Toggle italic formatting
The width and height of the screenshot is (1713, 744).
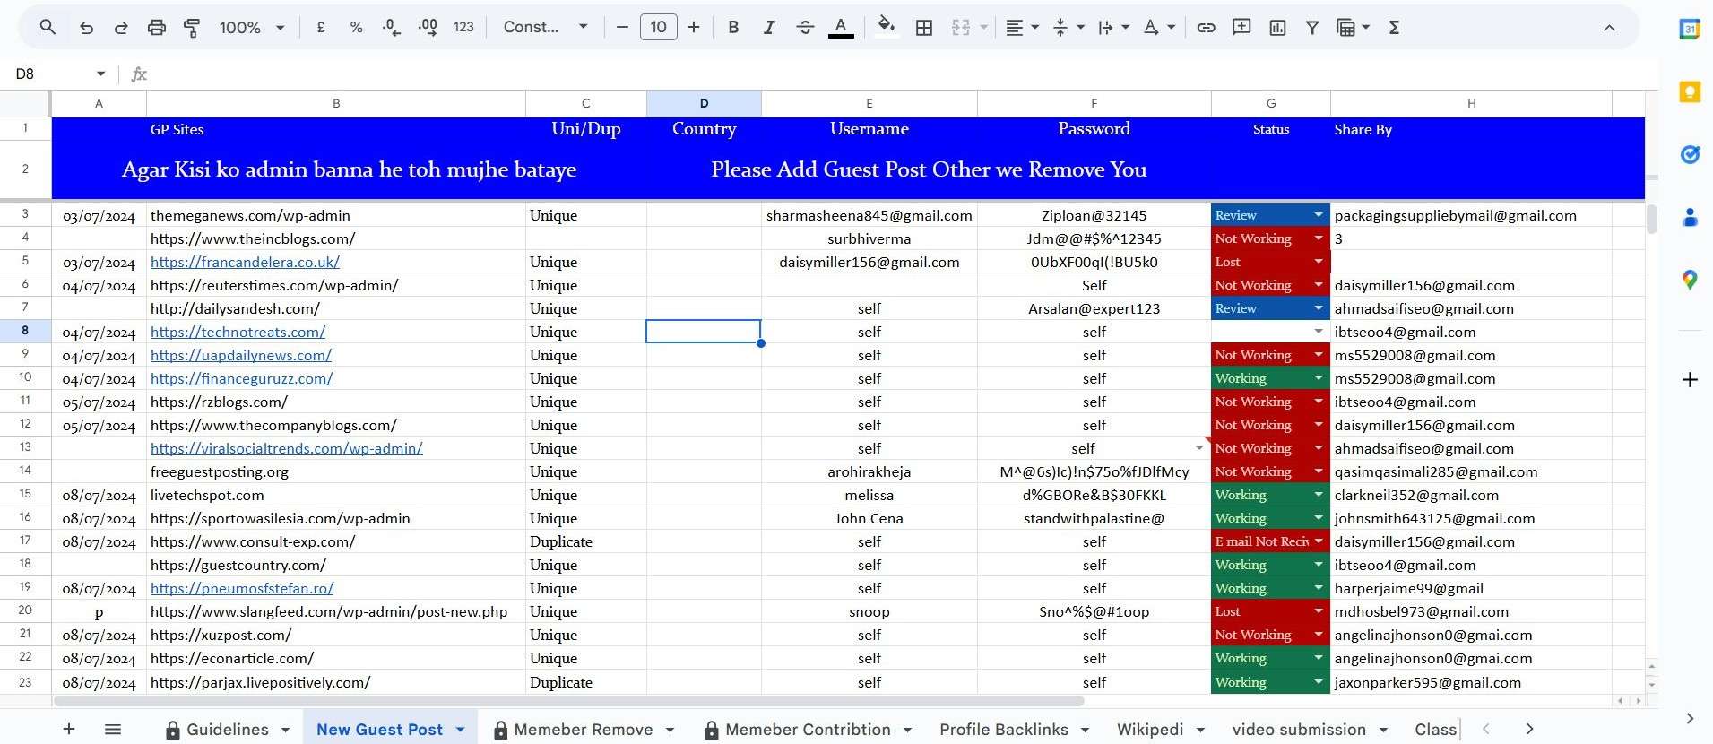point(768,27)
